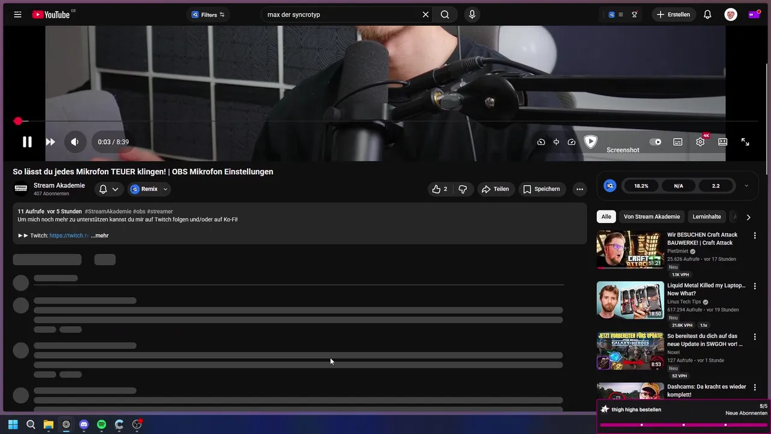The width and height of the screenshot is (771, 434).
Task: Open options for the Liquid Metal video
Action: point(754,286)
